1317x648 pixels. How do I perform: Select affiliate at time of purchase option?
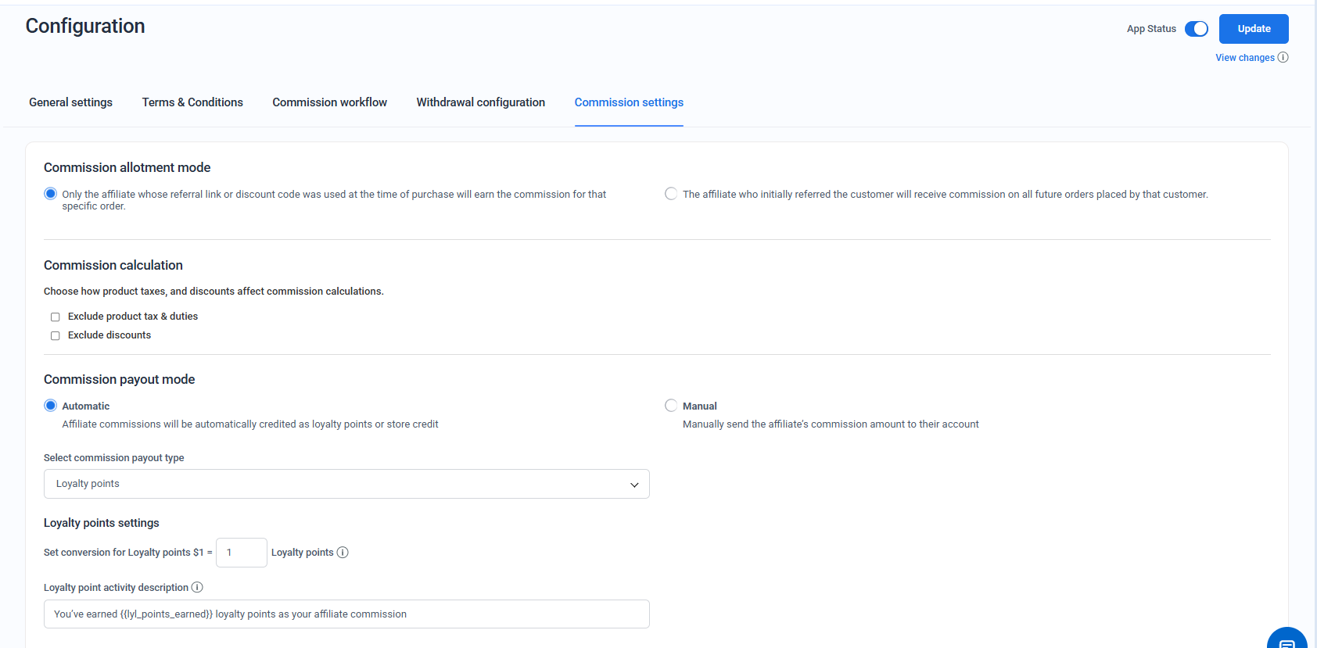(x=51, y=194)
